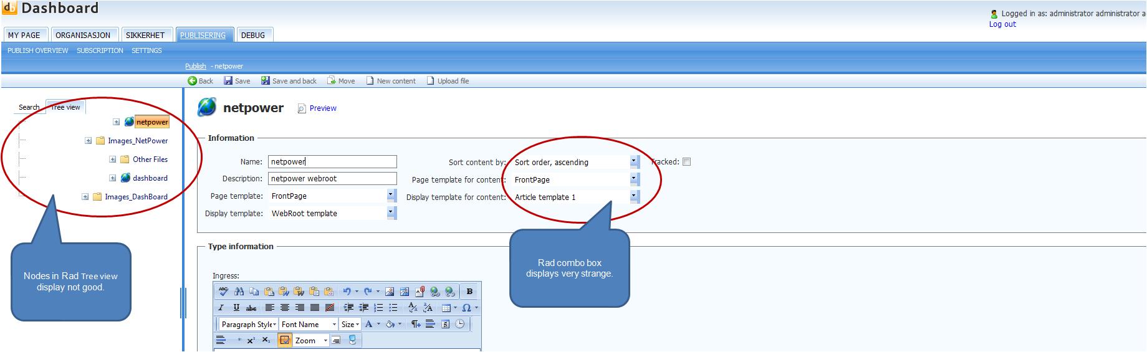Apply strikethrough formatting in editor

pos(251,308)
